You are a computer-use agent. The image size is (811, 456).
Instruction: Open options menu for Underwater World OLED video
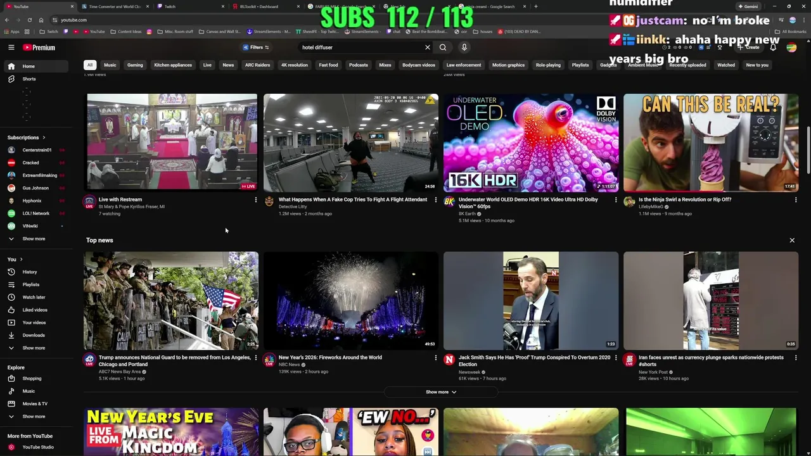point(616,200)
